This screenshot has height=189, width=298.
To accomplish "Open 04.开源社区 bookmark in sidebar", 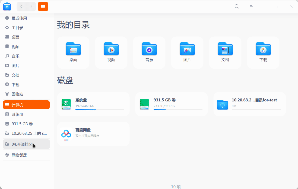I will (x=26, y=144).
